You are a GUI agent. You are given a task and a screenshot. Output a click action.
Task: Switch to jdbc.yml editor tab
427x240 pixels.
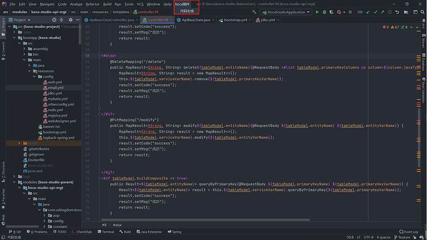tap(268, 20)
